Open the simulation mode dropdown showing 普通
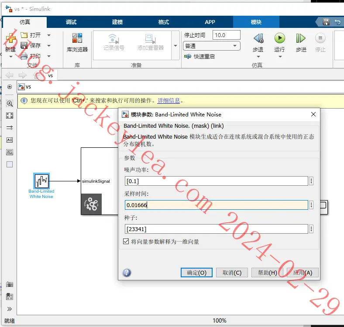The width and height of the screenshot is (344, 327). [211, 46]
